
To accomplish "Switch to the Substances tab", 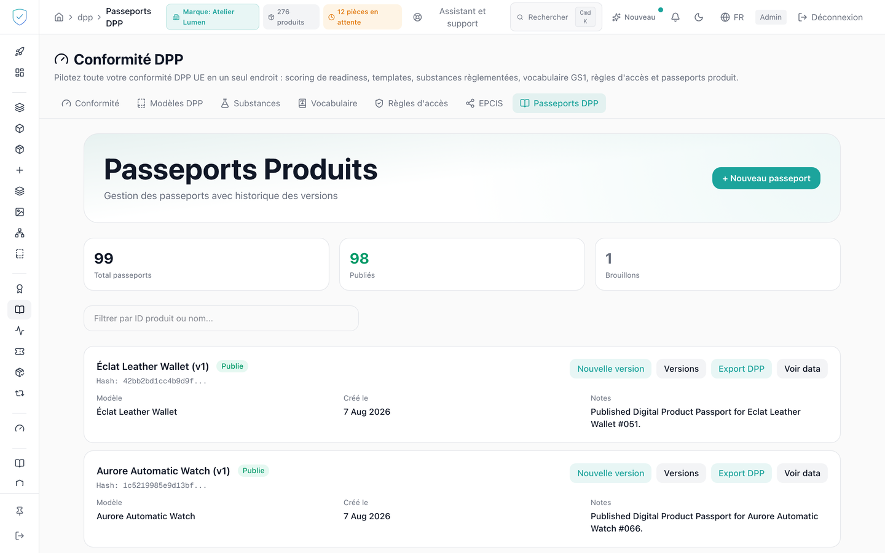I will [250, 103].
